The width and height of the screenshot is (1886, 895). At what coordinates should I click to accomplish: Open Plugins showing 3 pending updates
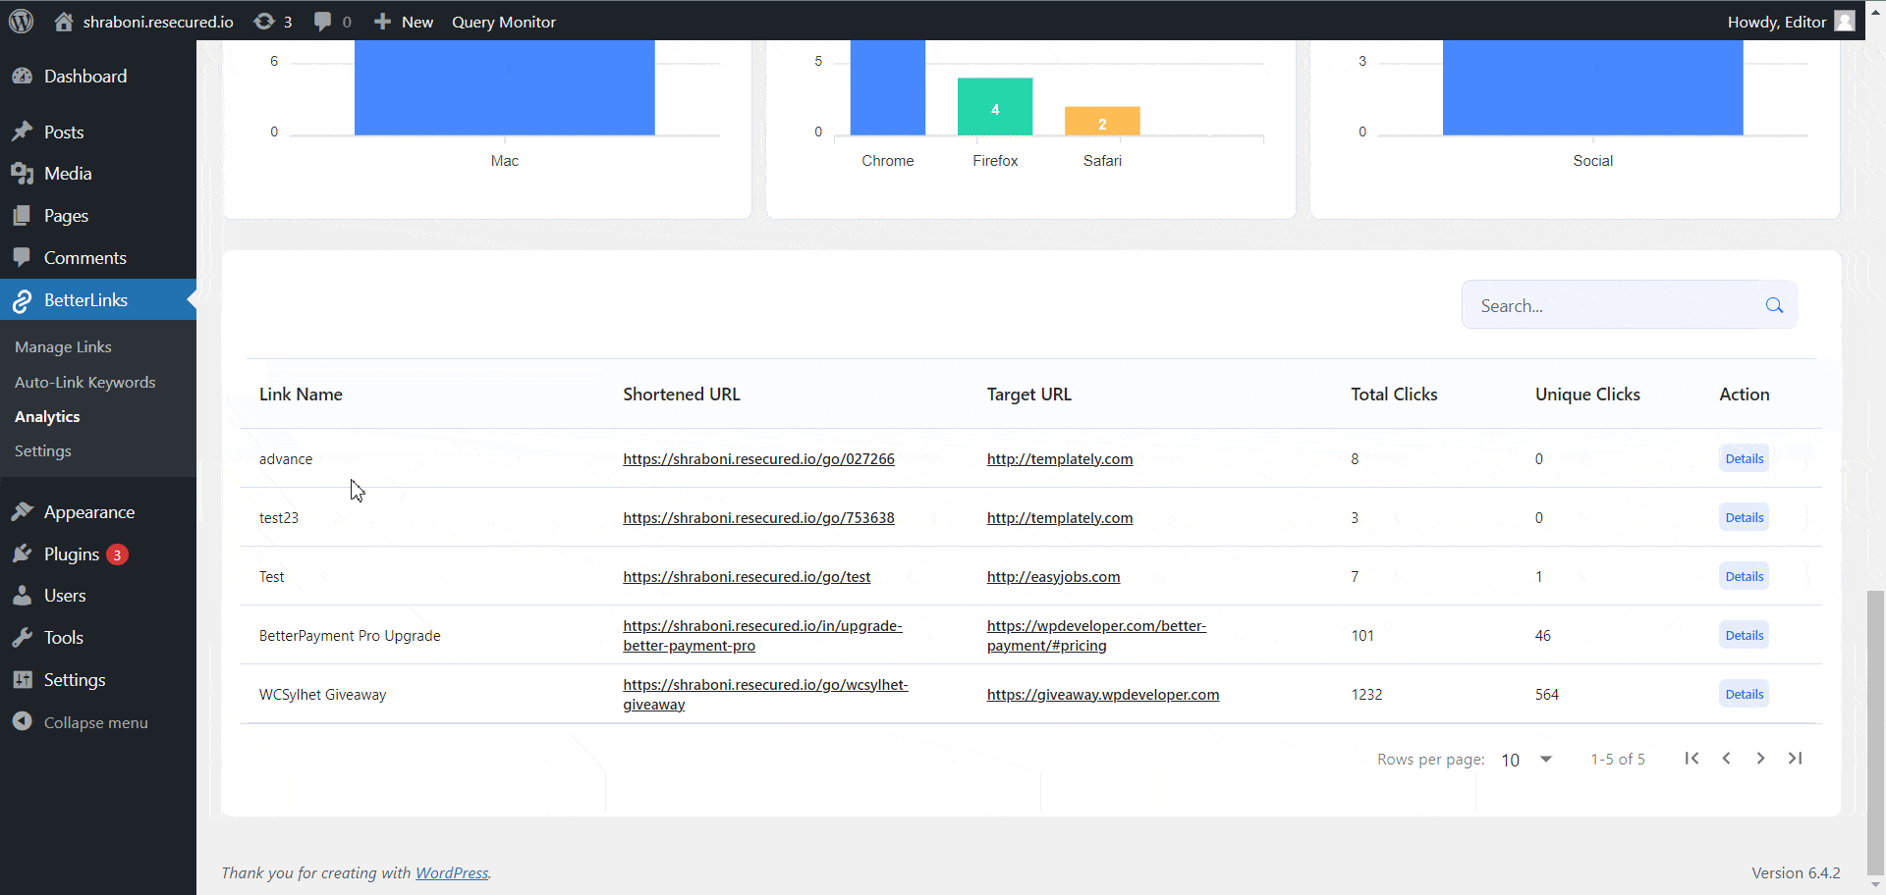pos(69,553)
